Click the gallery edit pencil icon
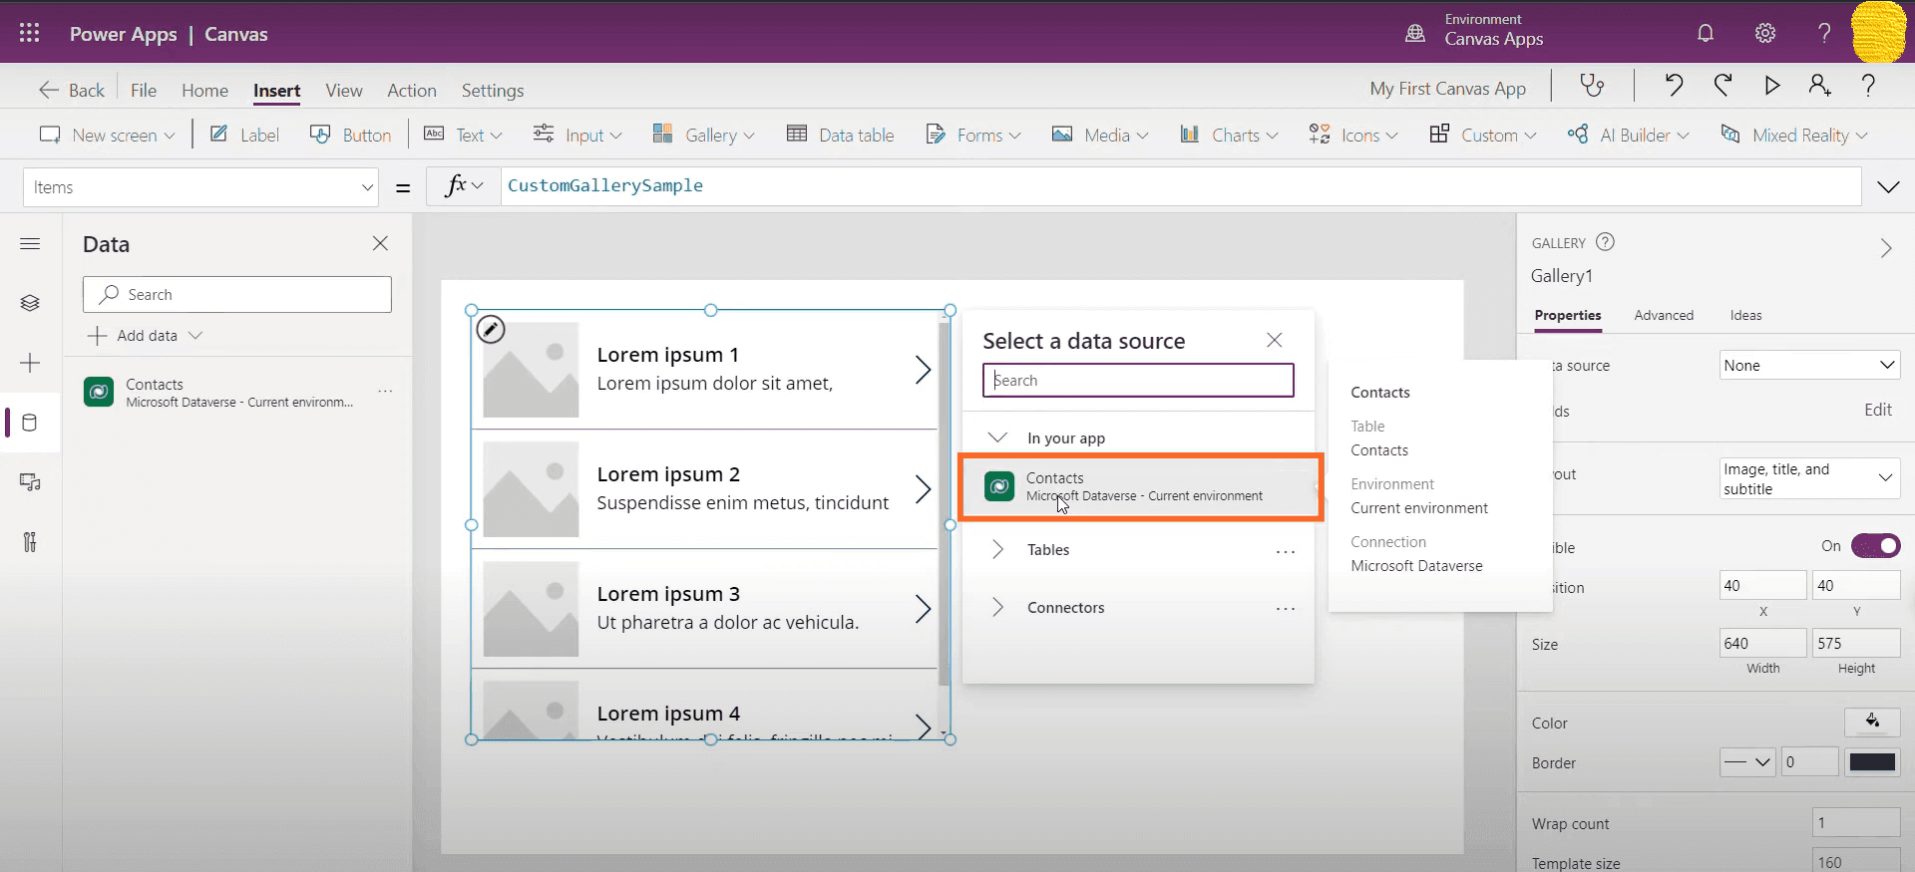Viewport: 1915px width, 872px height. (491, 329)
